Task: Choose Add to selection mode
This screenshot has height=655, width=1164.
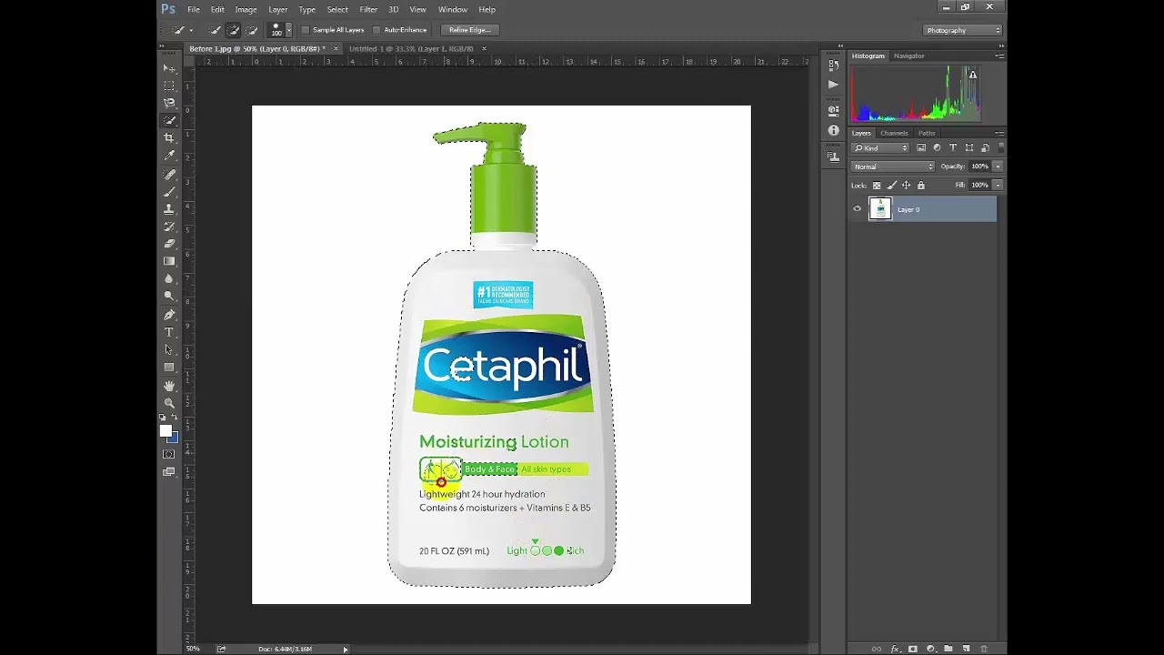Action: [233, 30]
